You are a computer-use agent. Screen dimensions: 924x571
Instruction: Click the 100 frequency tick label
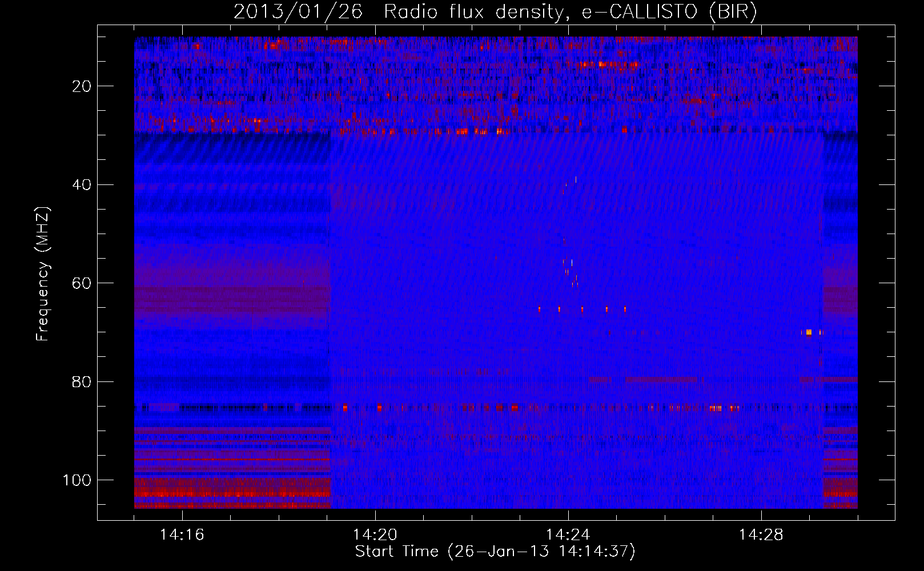coord(77,480)
